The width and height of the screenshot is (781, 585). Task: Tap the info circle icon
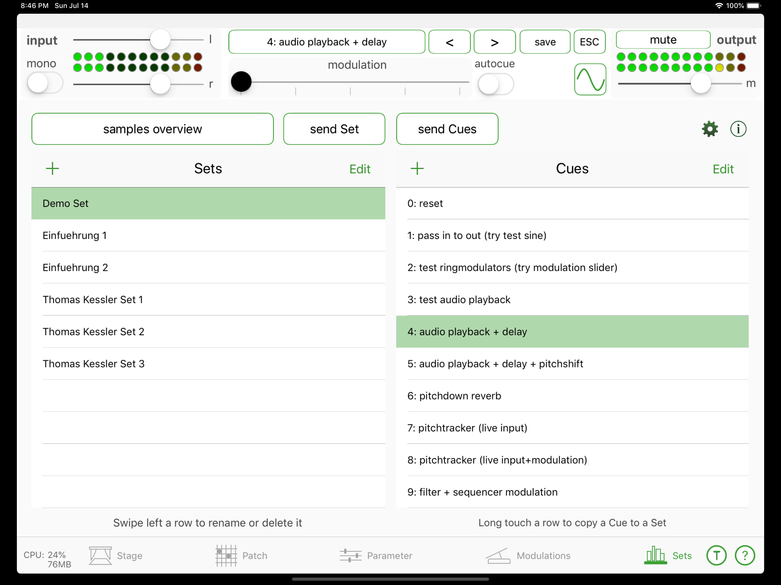click(x=738, y=129)
